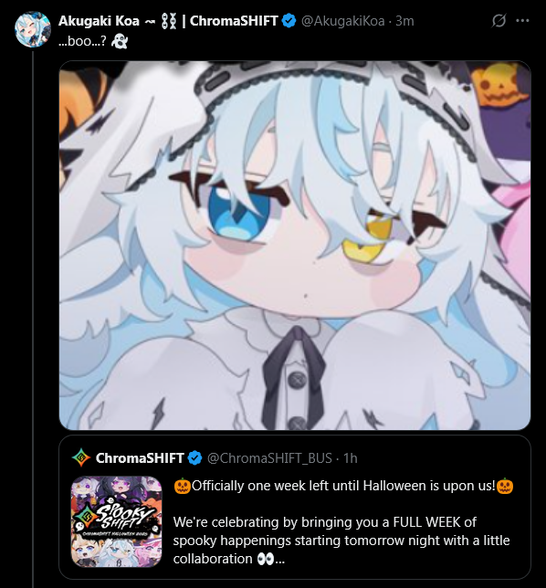Image resolution: width=546 pixels, height=588 pixels.
Task: Click Akugaki Koa's blue verified badge
Action: click(x=289, y=21)
